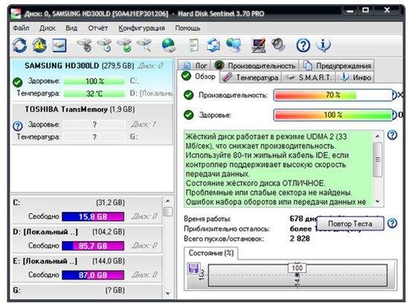Click the 100 value marker on chart
Screen dimensions: 409x305
pyautogui.click(x=297, y=268)
